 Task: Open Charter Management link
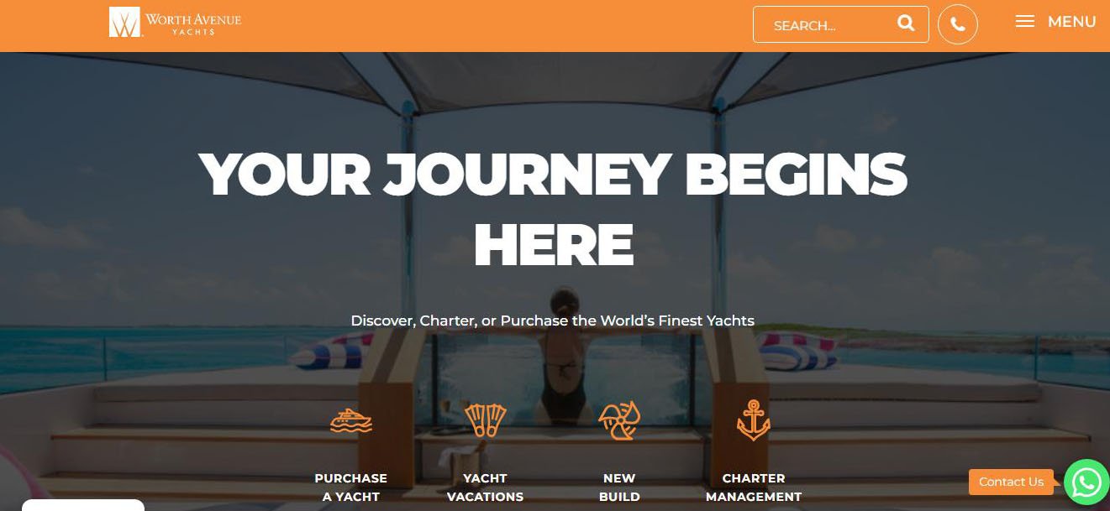pos(754,488)
